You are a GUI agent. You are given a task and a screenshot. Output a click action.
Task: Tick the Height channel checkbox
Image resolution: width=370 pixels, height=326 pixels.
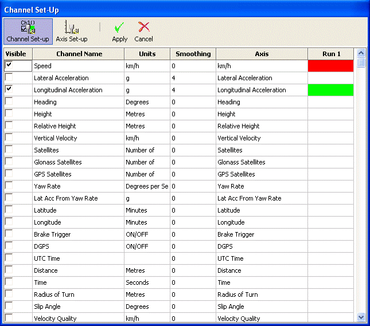tap(9, 113)
